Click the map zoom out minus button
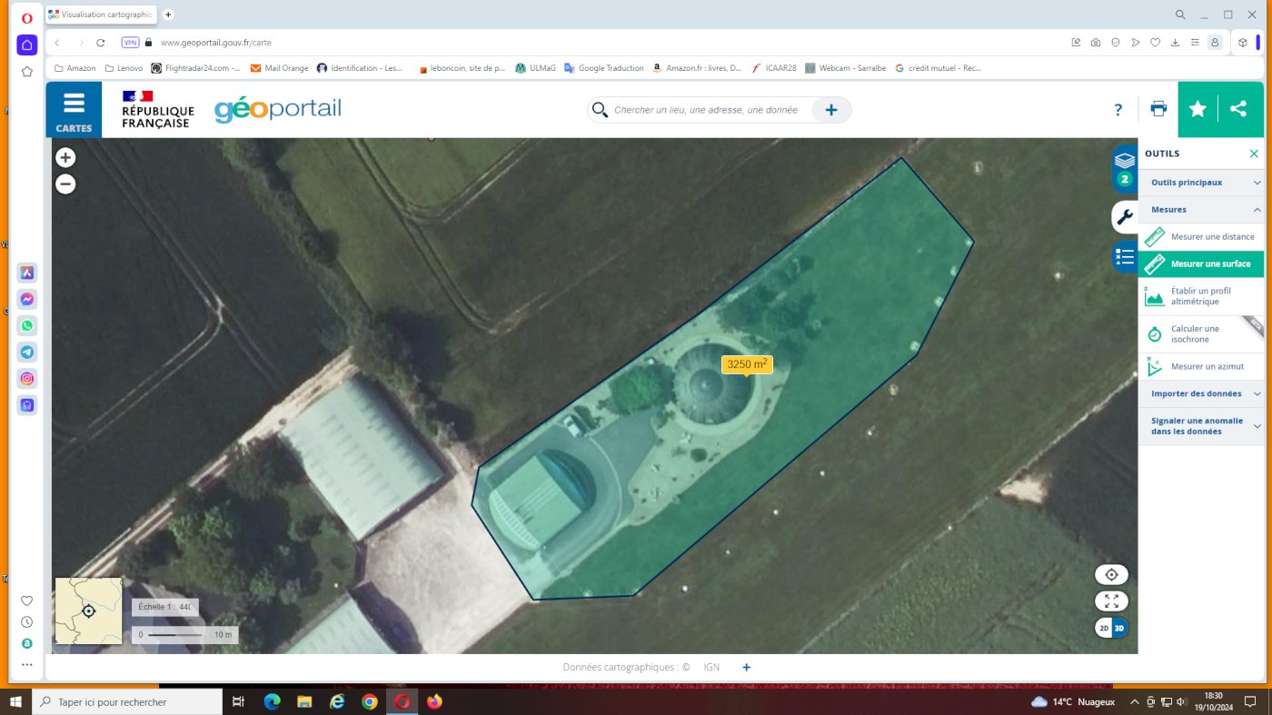Viewport: 1272px width, 715px height. click(x=65, y=184)
